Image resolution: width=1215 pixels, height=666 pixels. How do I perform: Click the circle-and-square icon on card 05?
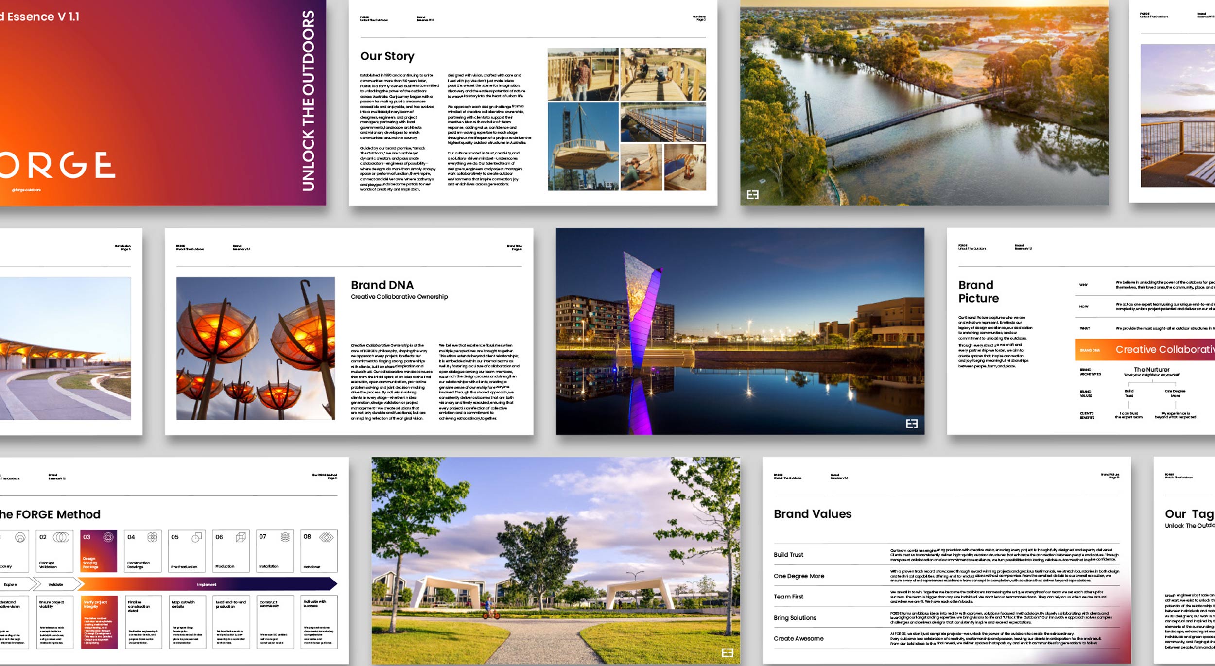tap(196, 537)
